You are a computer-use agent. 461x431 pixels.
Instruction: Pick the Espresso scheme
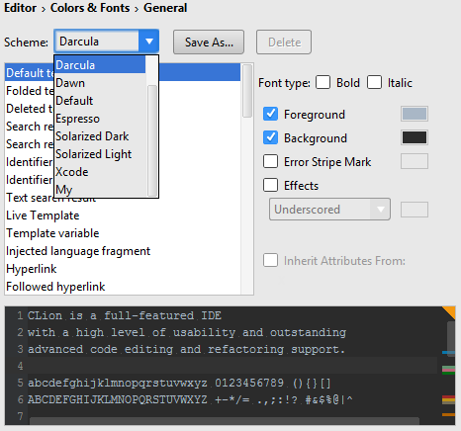100,119
